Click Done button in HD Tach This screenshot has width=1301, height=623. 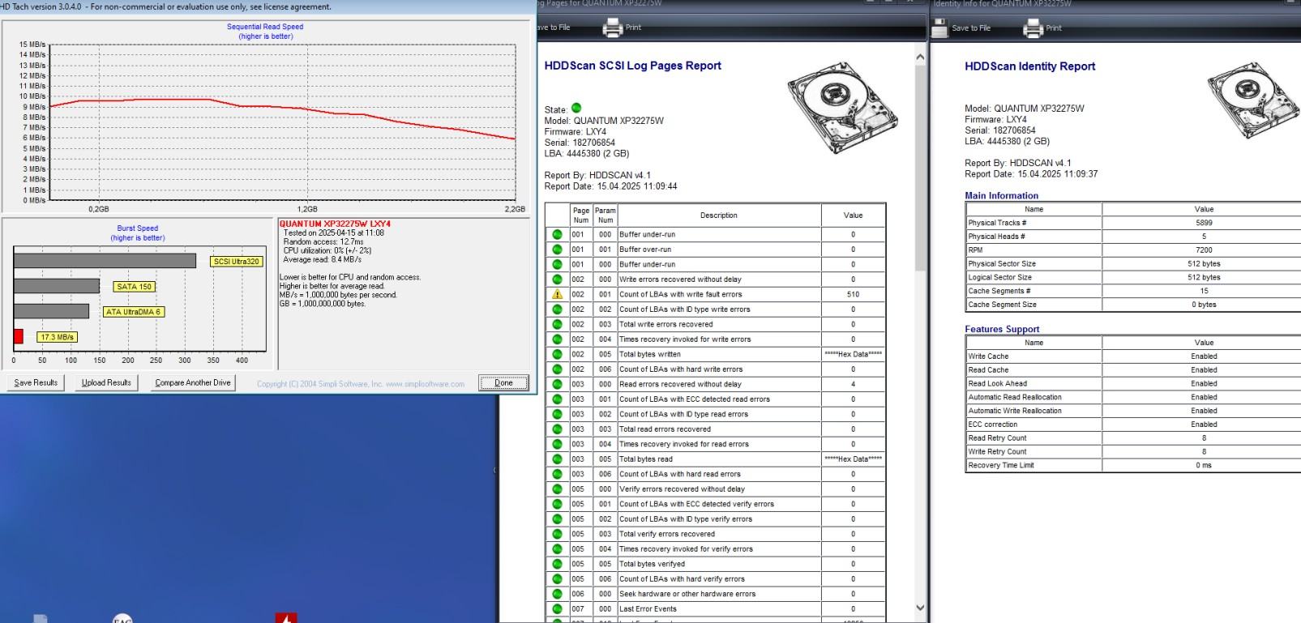(x=503, y=382)
